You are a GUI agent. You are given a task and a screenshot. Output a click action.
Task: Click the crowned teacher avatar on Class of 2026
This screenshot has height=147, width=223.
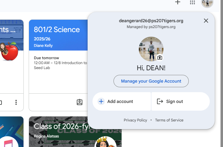click(x=105, y=141)
